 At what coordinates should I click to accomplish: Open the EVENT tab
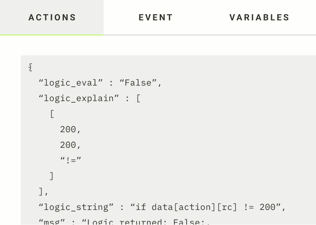tap(155, 18)
